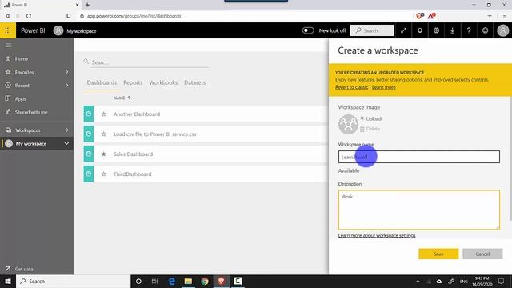Image resolution: width=512 pixels, height=288 pixels.
Task: Open the download menu in header
Action: 452,30
